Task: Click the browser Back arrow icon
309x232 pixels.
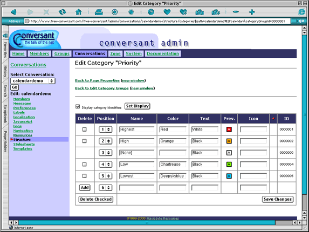Action: point(13,12)
